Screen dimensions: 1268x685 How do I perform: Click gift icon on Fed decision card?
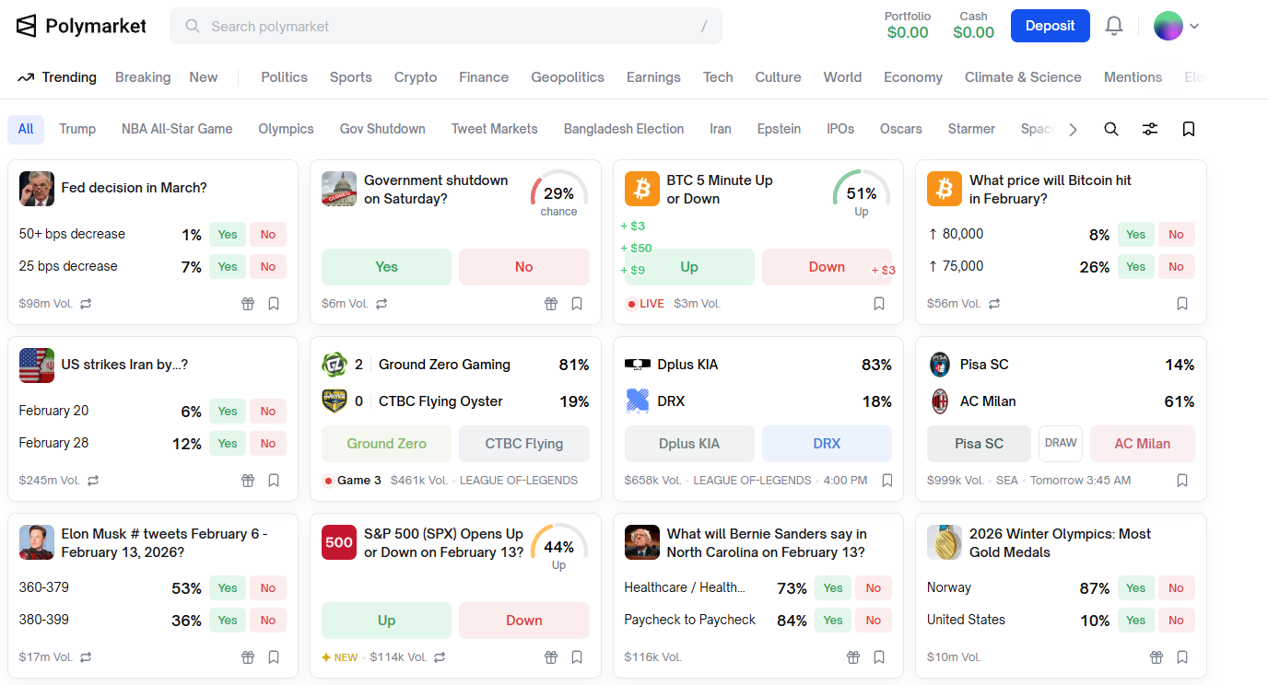click(x=248, y=304)
